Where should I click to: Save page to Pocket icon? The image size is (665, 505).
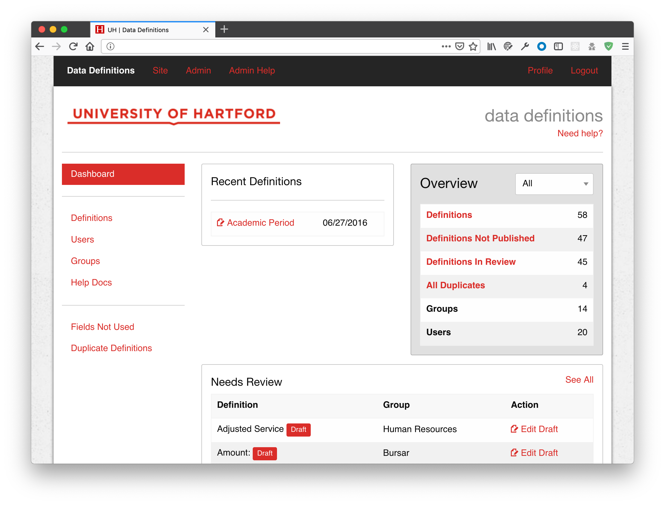[x=459, y=47]
